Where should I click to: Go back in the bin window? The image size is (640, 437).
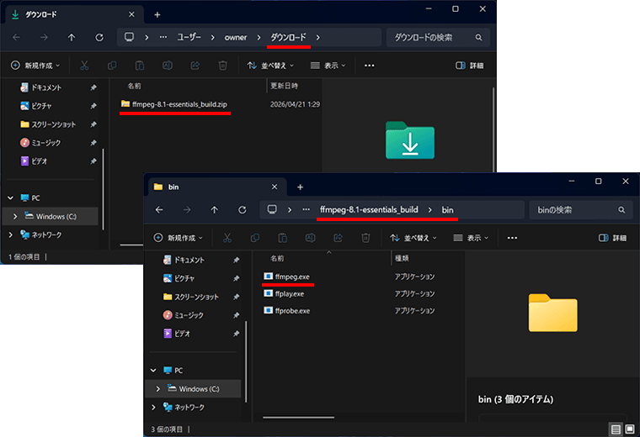point(159,210)
